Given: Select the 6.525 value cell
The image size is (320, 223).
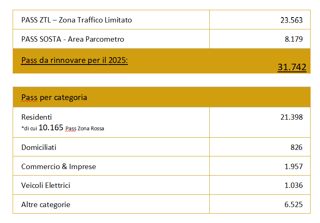Looking at the screenshot, I should [x=294, y=205].
